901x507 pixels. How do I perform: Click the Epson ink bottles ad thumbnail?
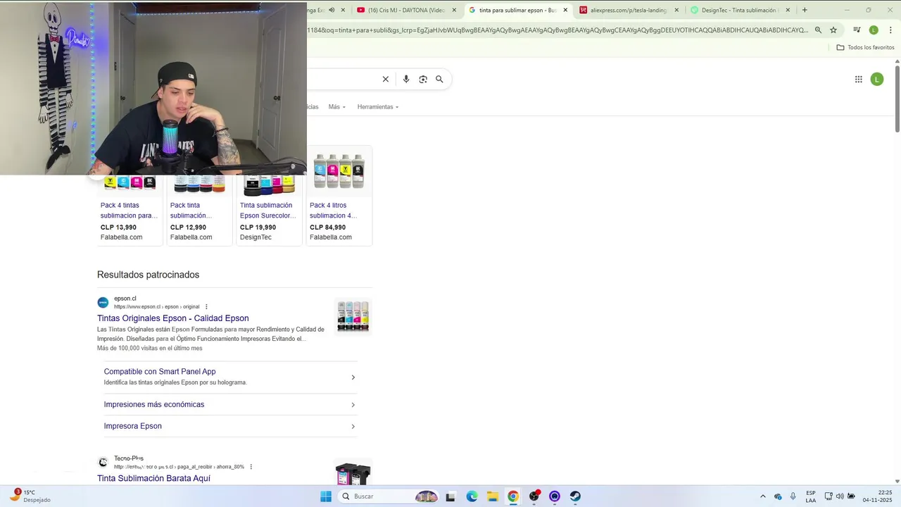click(x=353, y=316)
